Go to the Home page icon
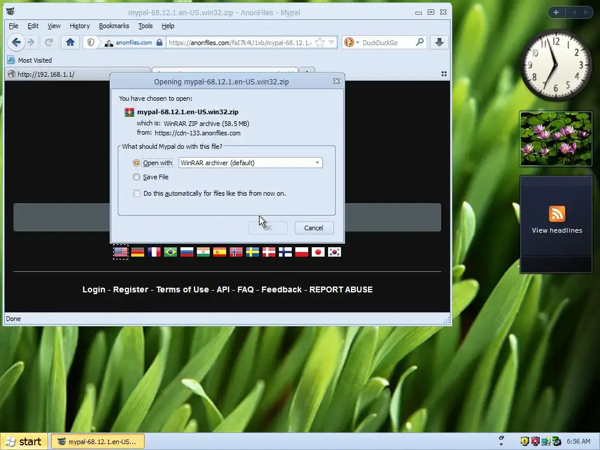 tap(70, 42)
